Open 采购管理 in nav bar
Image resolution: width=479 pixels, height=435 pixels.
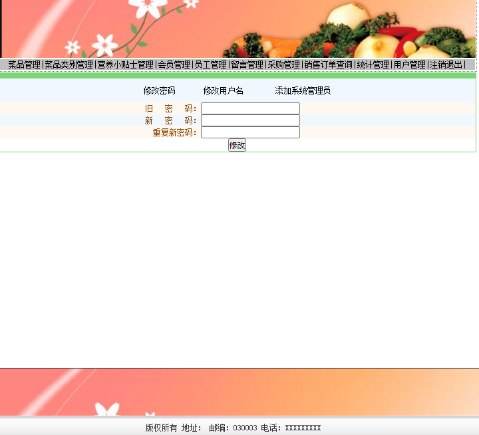[x=284, y=65]
